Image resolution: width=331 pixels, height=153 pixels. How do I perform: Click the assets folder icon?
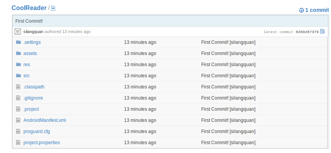coord(18,53)
